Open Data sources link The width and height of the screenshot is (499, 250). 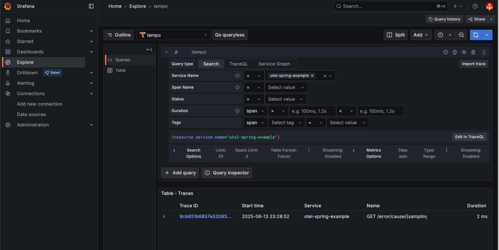coord(31,114)
